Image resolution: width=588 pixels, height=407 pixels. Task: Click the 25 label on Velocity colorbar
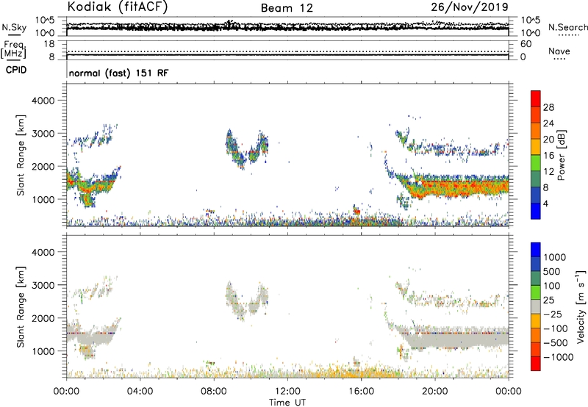(x=548, y=300)
